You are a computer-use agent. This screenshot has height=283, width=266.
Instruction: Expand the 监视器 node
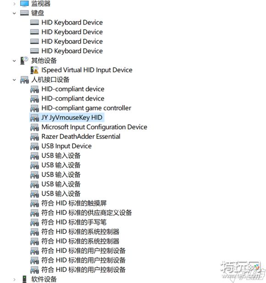[x=14, y=4]
